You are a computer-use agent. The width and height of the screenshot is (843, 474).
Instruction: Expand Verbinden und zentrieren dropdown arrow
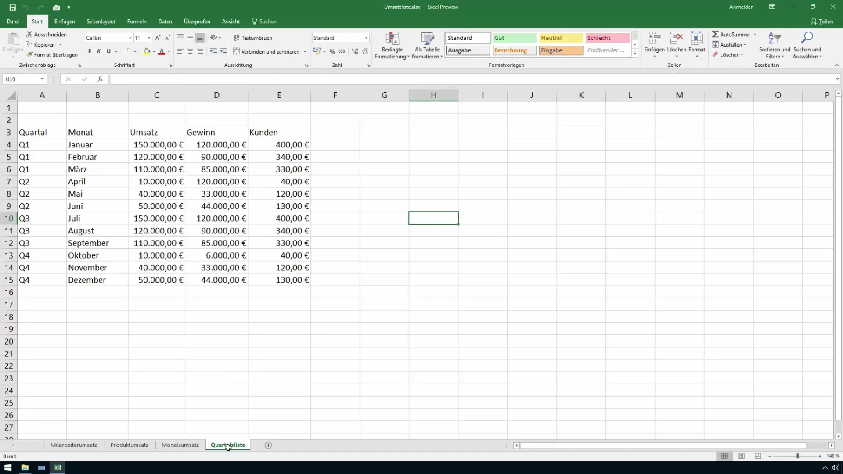tap(305, 52)
